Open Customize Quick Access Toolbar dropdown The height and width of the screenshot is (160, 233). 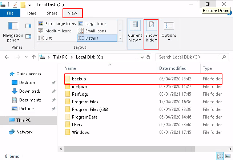(30, 5)
